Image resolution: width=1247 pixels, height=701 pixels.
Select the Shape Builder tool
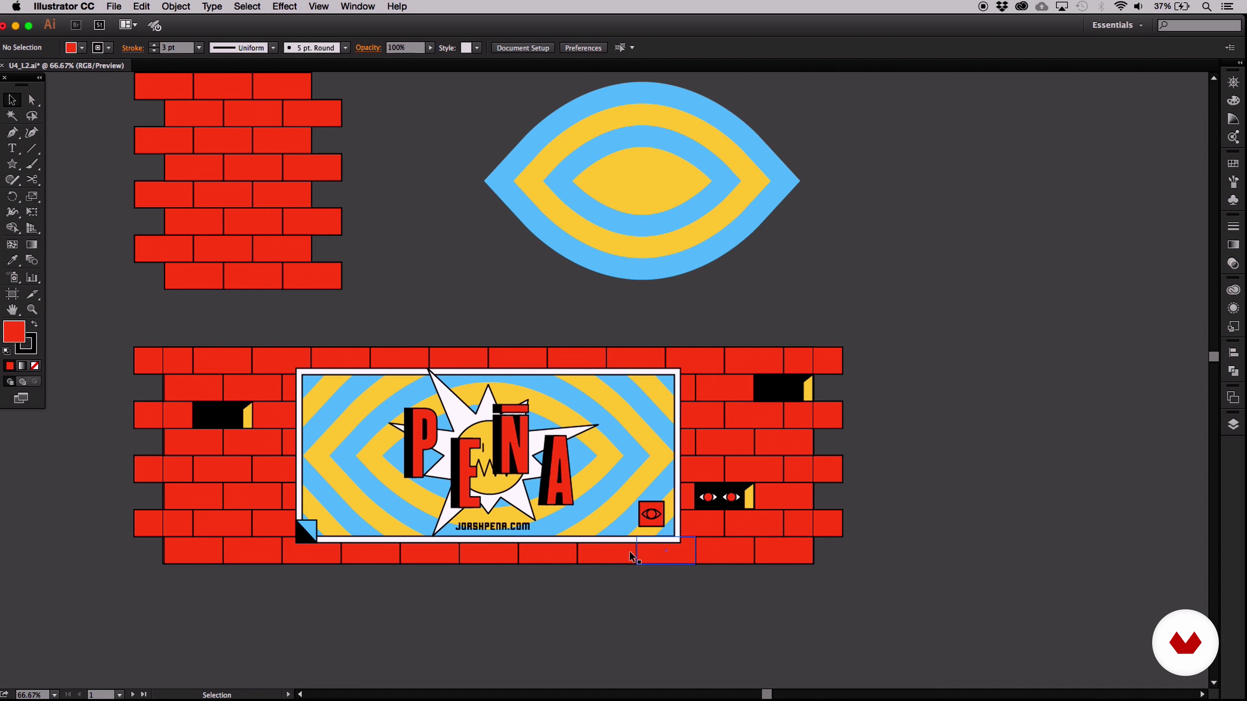point(12,228)
